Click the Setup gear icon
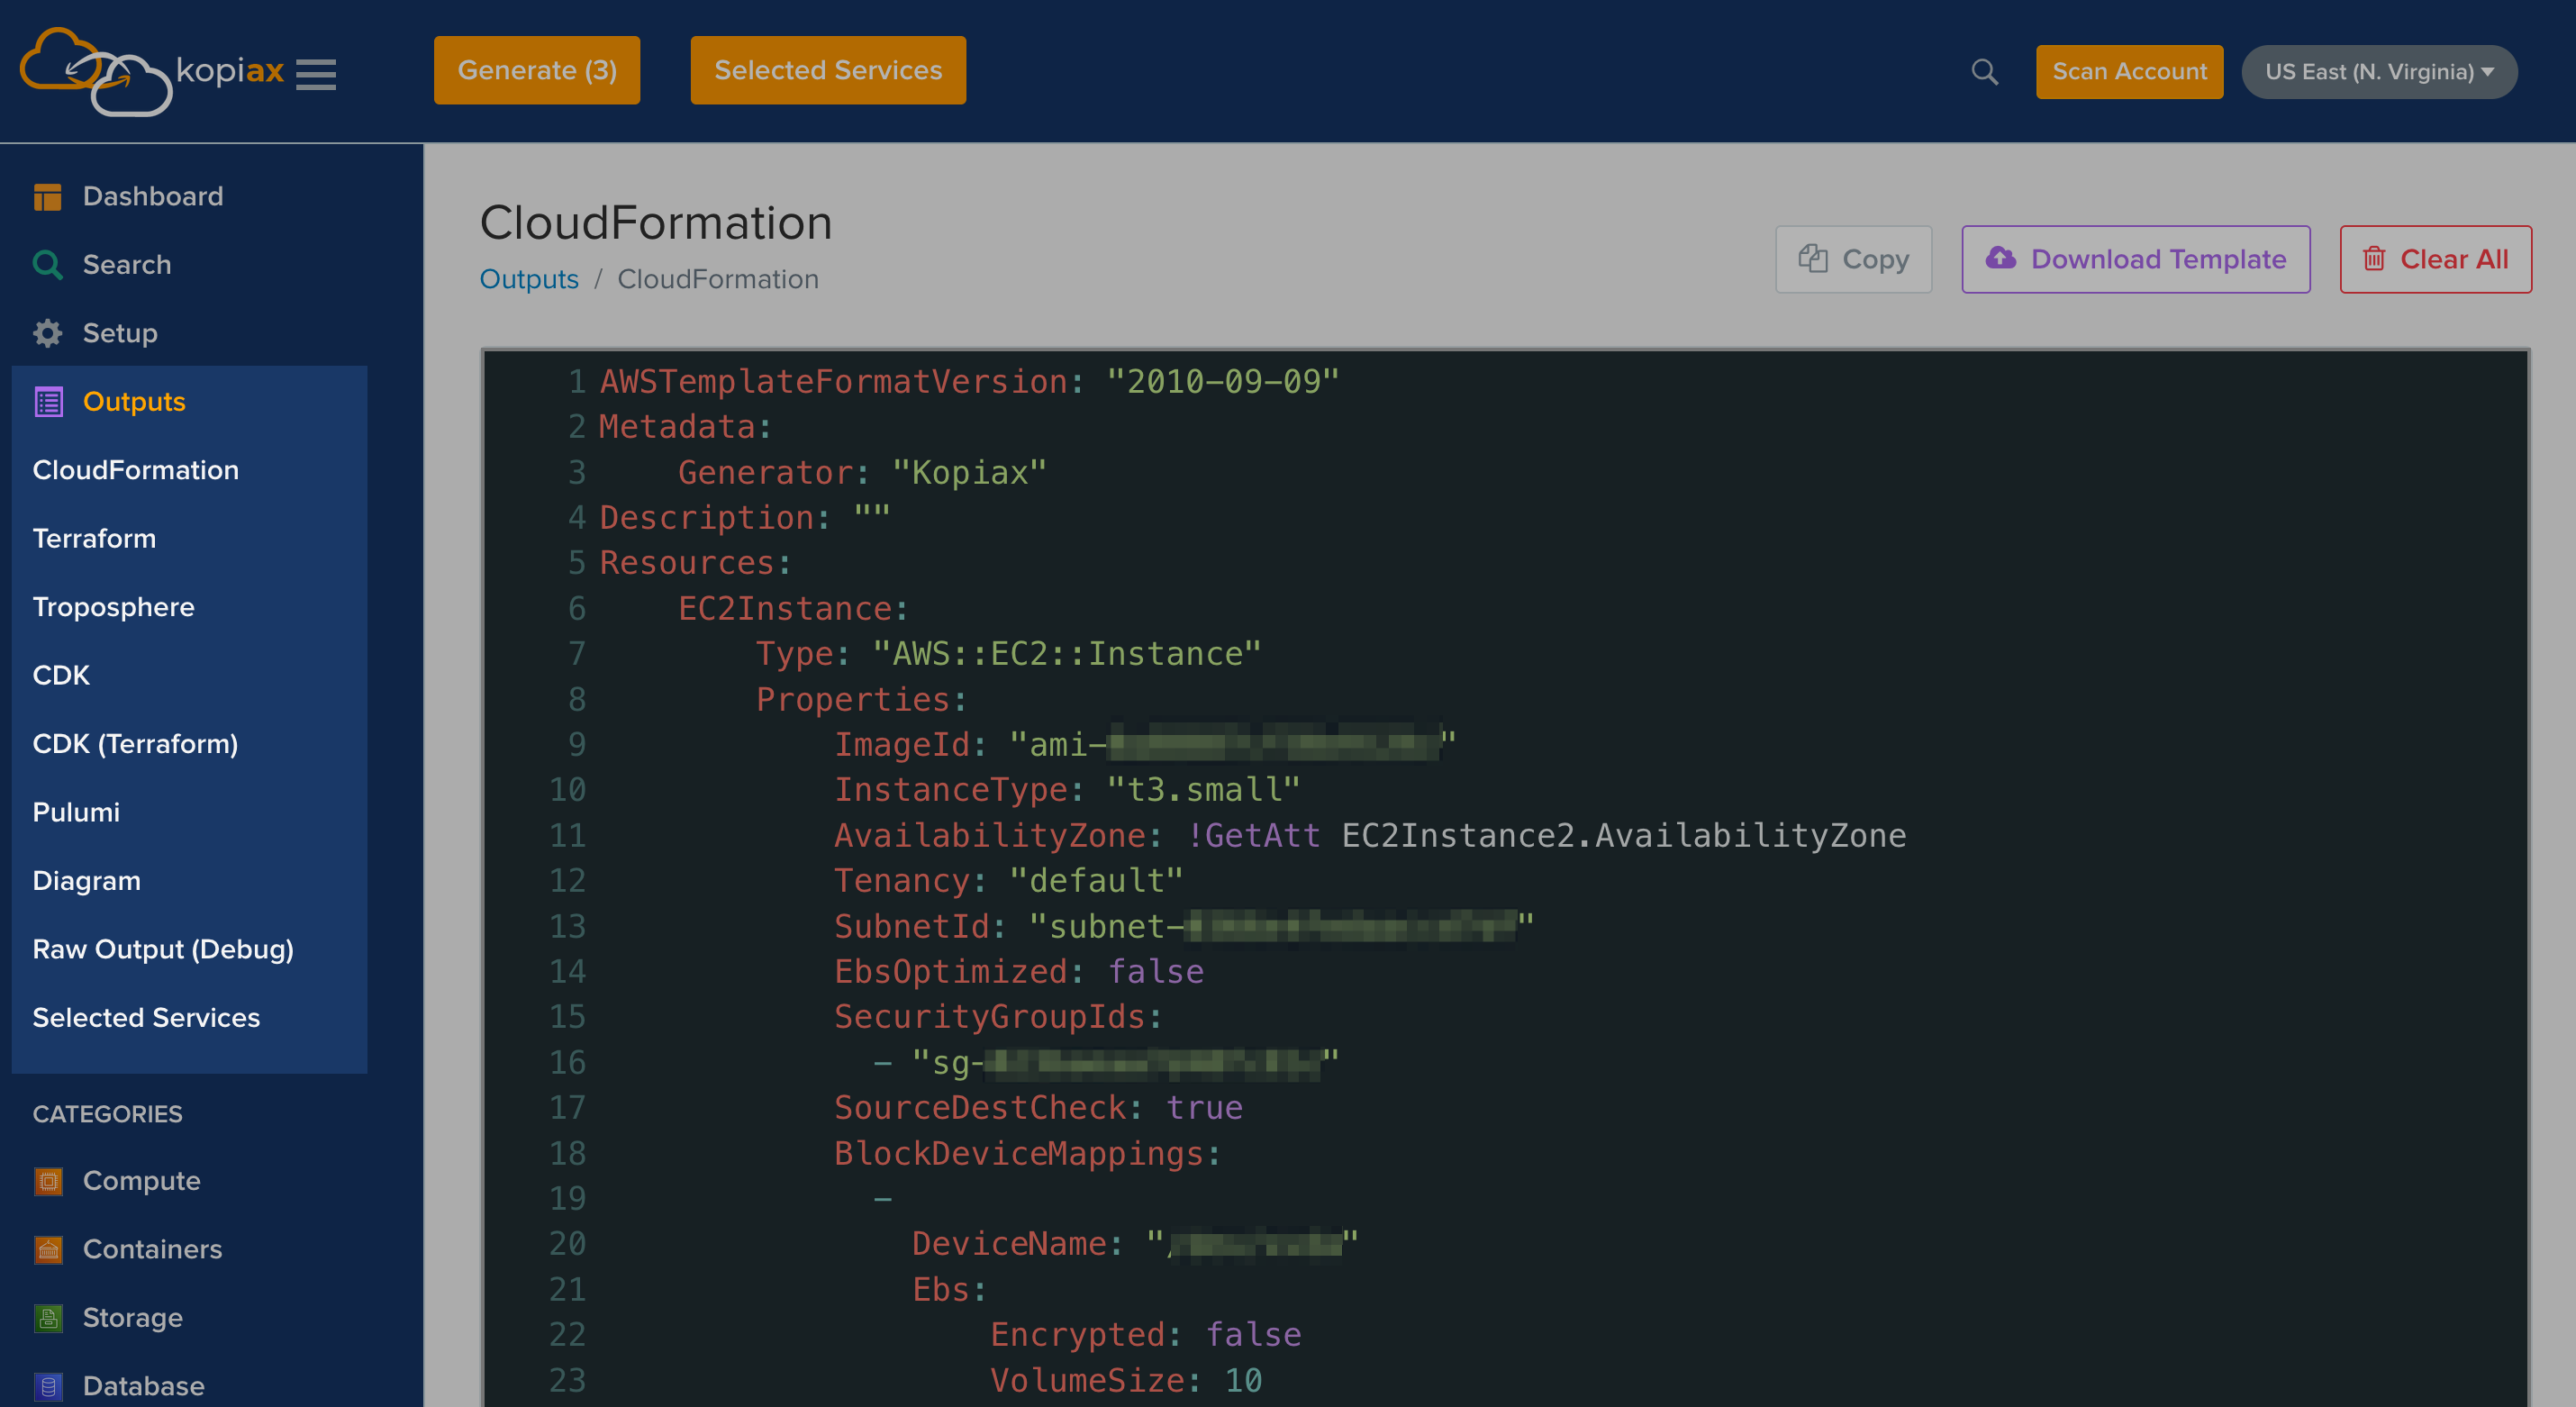 (48, 333)
